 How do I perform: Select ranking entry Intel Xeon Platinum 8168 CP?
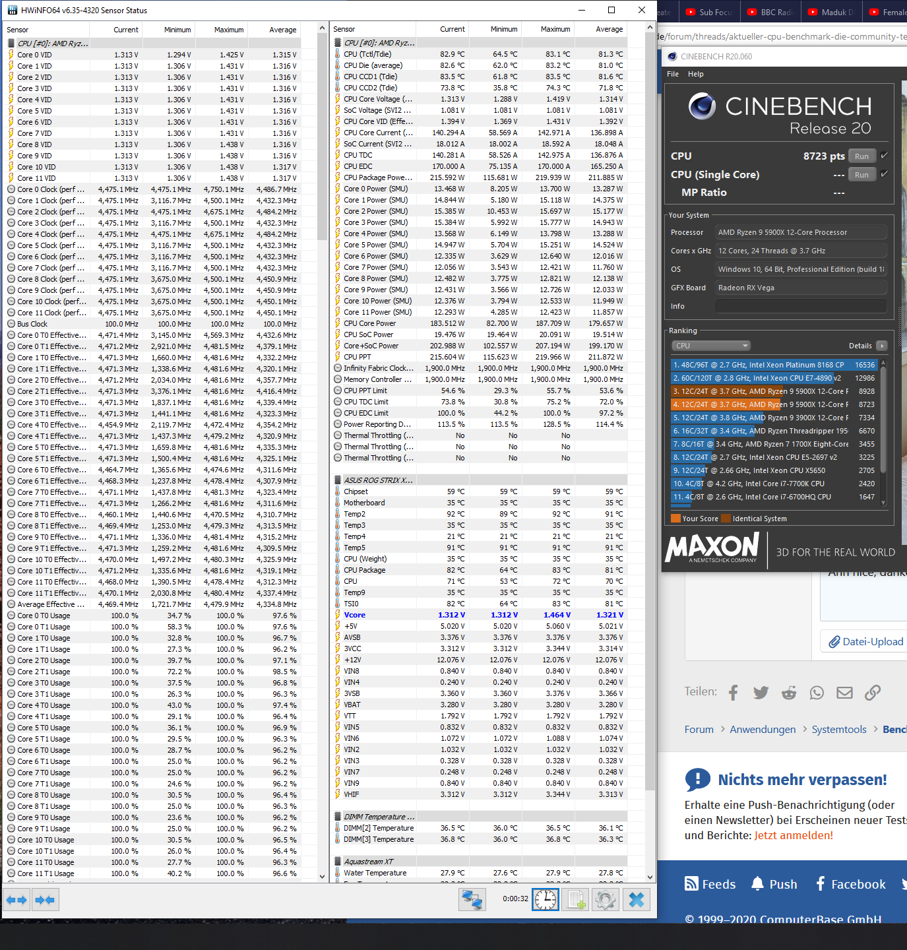coord(774,365)
